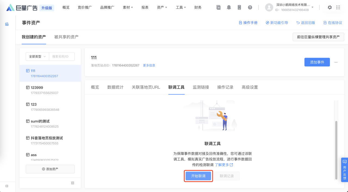Click the table icon beside sumi的测试
The image size is (348, 192).
(27, 121)
